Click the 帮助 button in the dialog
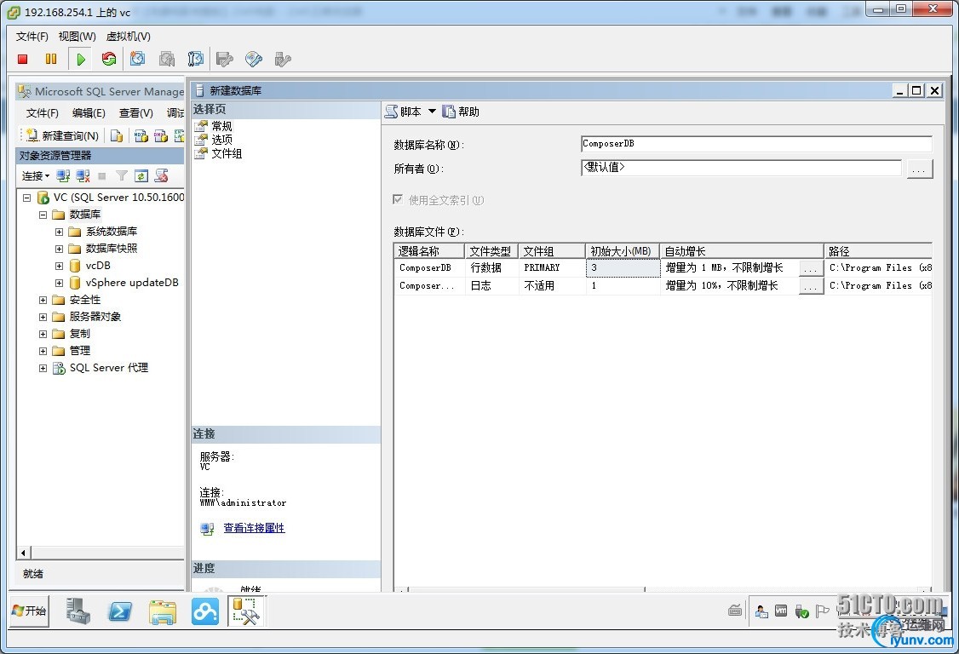 click(x=466, y=111)
